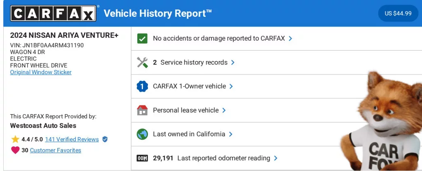Expand the Service history records chevron
This screenshot has height=171, width=422.
pyautogui.click(x=233, y=63)
